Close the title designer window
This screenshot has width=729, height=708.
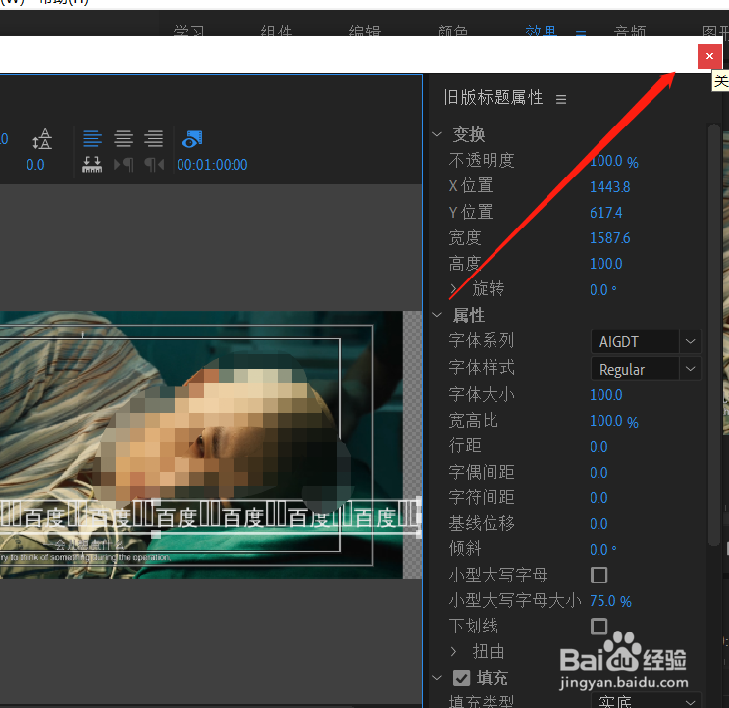click(709, 56)
